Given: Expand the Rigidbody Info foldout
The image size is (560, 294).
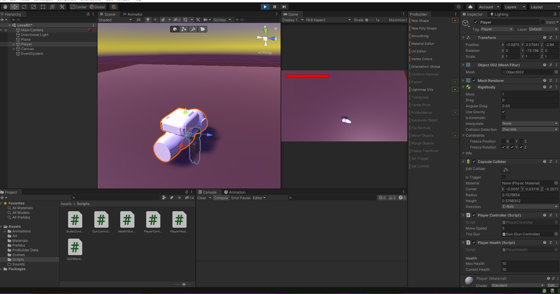Looking at the screenshot, I should click(x=463, y=153).
